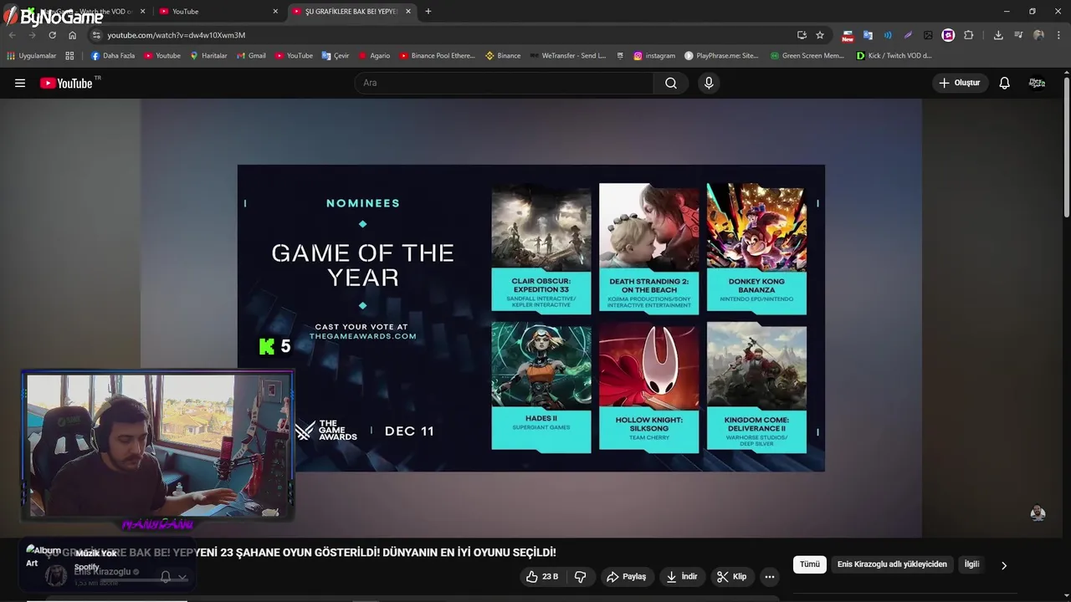This screenshot has width=1071, height=602.
Task: Click the video player to pause playback
Action: (x=530, y=318)
